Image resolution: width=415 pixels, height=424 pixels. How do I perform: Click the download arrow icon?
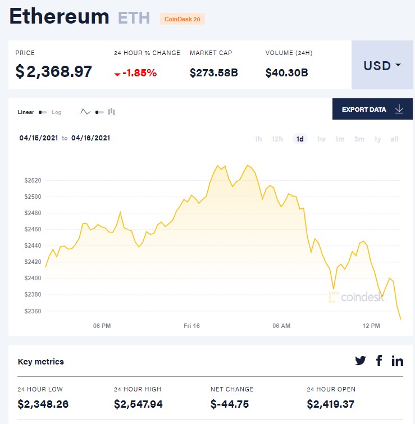(399, 109)
